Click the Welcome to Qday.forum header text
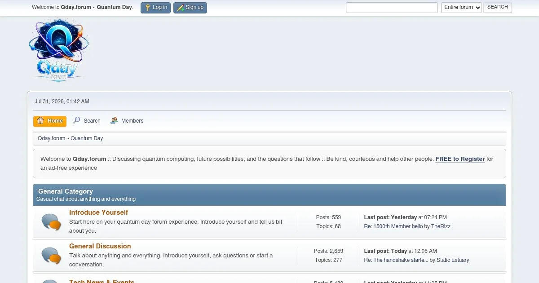This screenshot has width=539, height=283. tap(83, 7)
